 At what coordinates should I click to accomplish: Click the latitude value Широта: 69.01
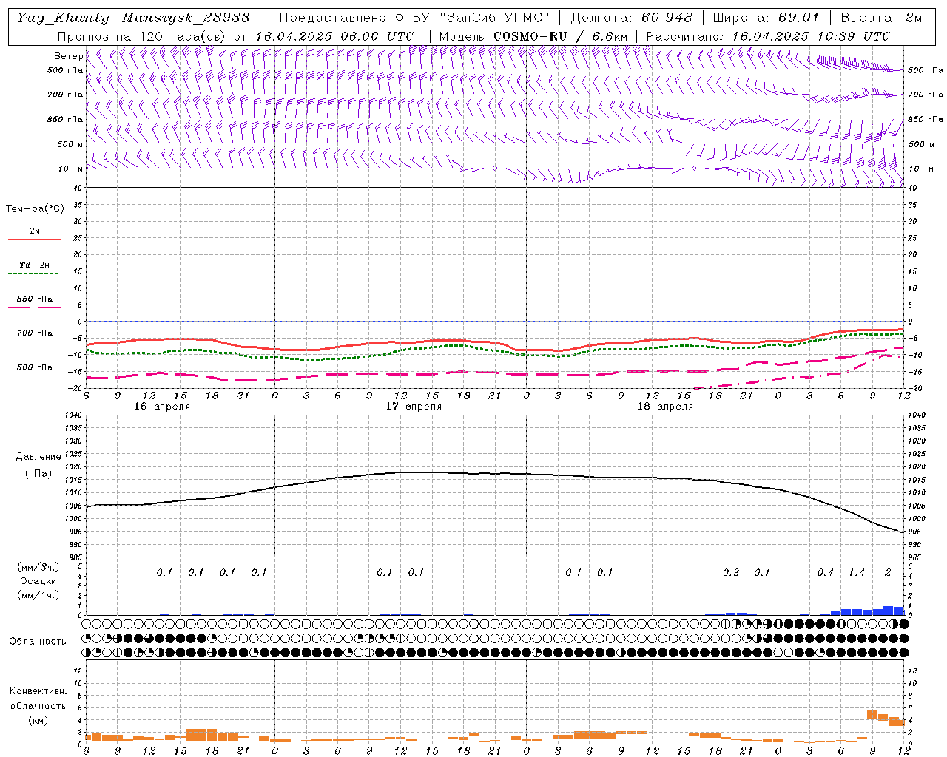766,18
